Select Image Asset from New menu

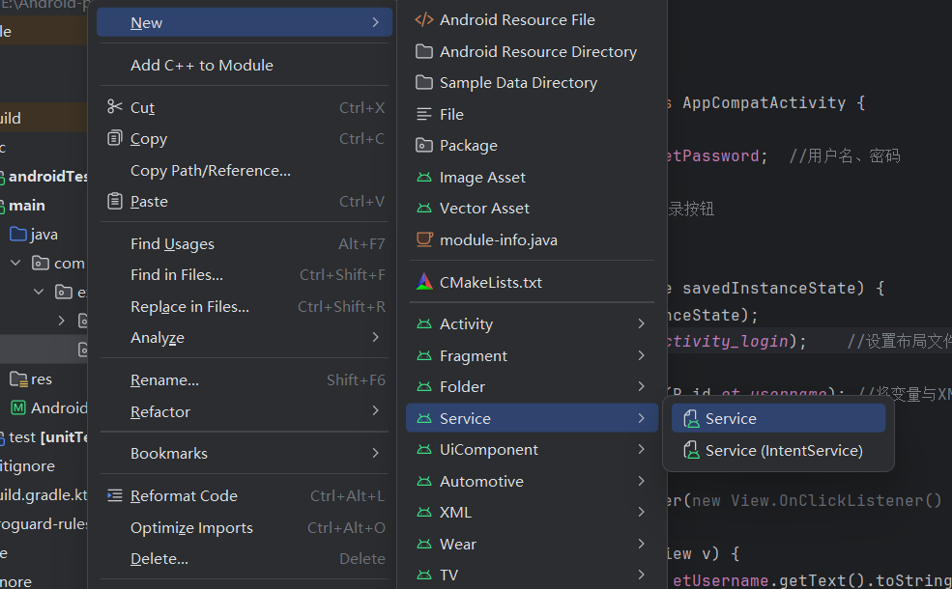click(x=482, y=177)
